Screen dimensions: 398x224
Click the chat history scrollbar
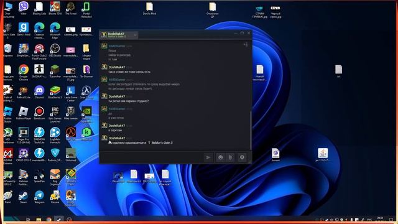251,130
